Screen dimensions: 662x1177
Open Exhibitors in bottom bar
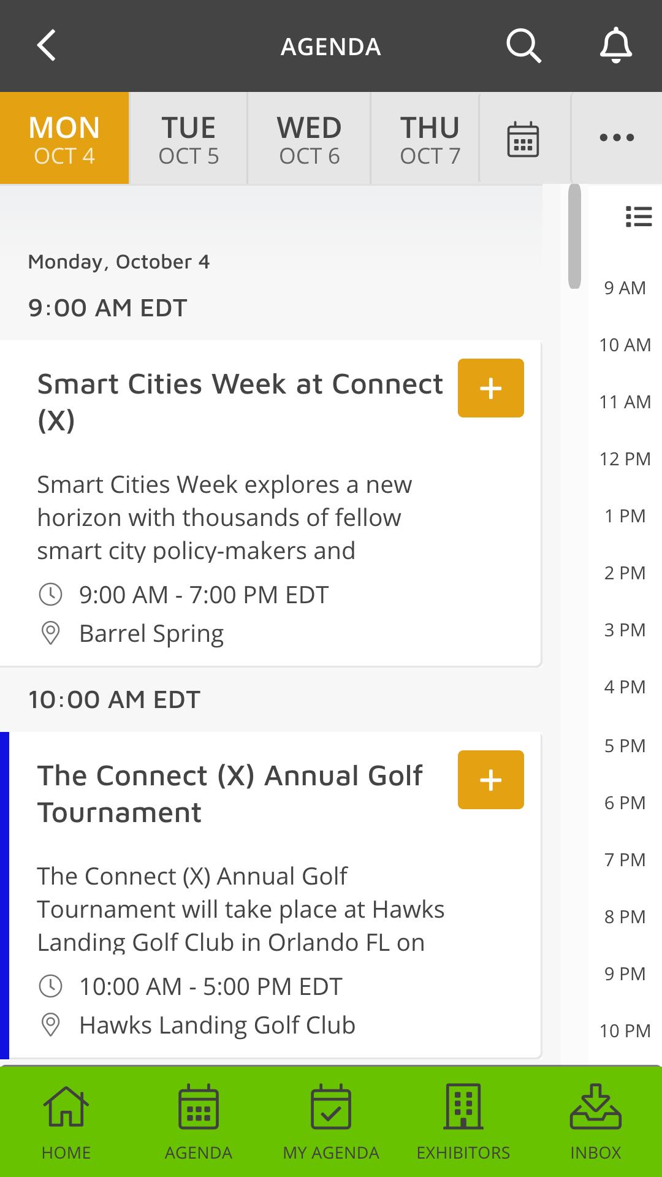[463, 1122]
